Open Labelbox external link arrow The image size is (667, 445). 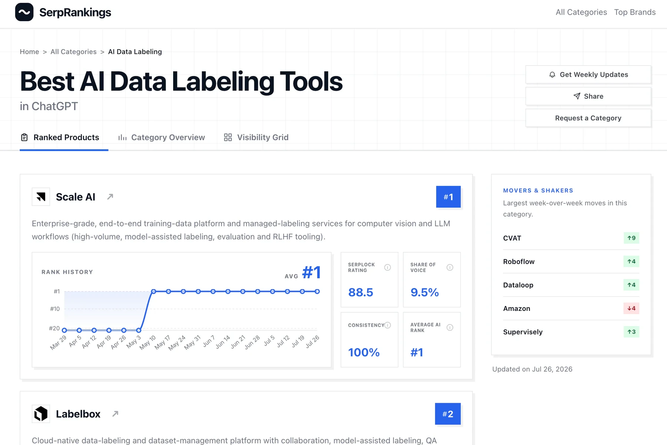(115, 414)
